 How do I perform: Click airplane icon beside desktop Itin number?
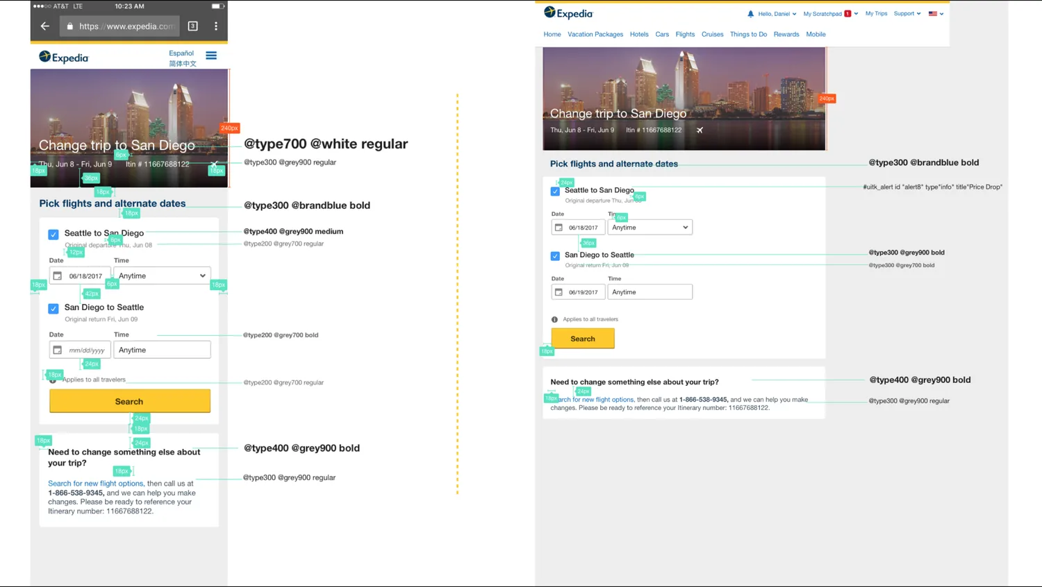point(700,130)
